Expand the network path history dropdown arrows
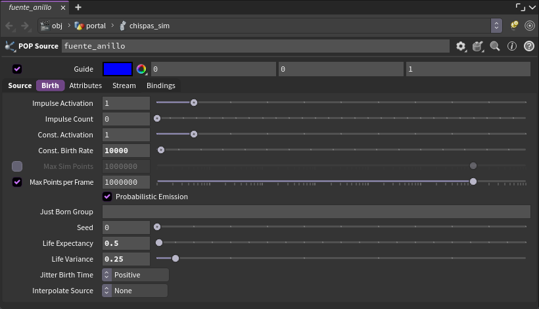Image resolution: width=539 pixels, height=309 pixels. (496, 26)
